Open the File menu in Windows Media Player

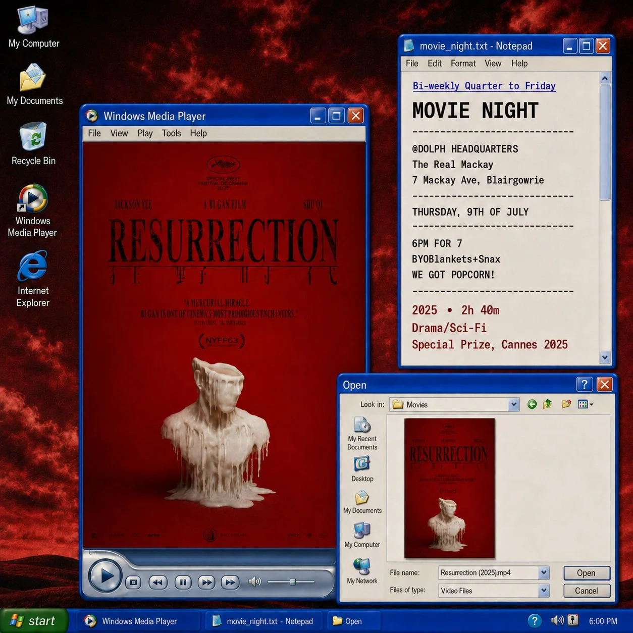point(94,133)
